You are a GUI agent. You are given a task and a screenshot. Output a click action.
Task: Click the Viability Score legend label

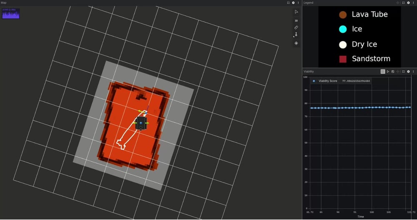328,81
